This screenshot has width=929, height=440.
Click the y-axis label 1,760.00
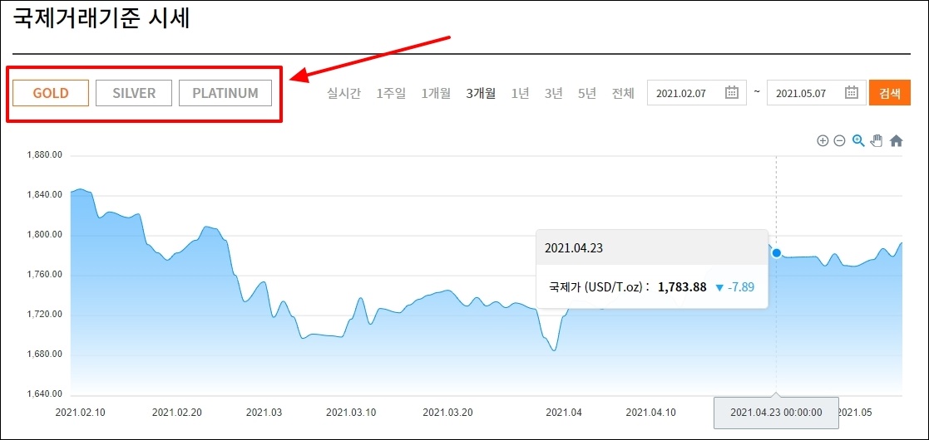pos(45,275)
